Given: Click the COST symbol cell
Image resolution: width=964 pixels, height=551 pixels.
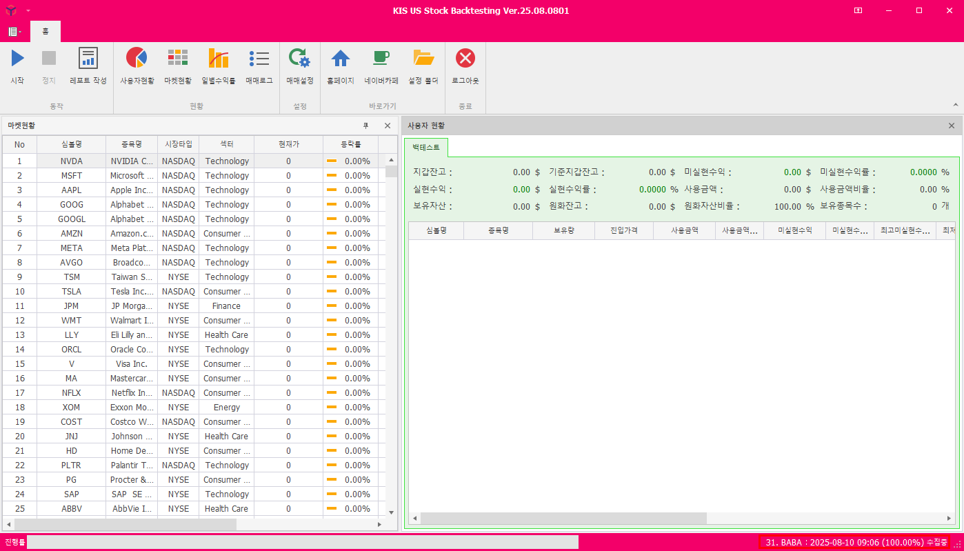Looking at the screenshot, I should 72,421.
